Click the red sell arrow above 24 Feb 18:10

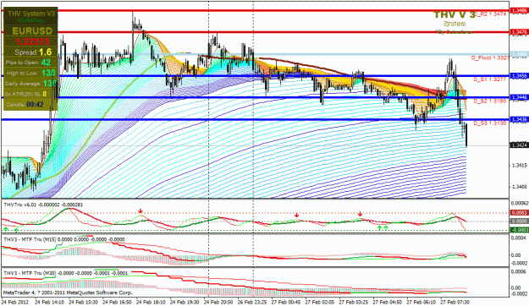141,211
